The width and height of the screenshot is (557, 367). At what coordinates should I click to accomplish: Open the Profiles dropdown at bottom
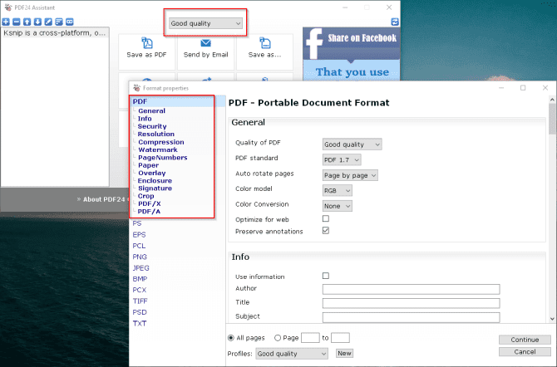(x=292, y=354)
